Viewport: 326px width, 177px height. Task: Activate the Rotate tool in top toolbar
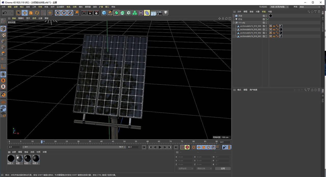click(37, 13)
